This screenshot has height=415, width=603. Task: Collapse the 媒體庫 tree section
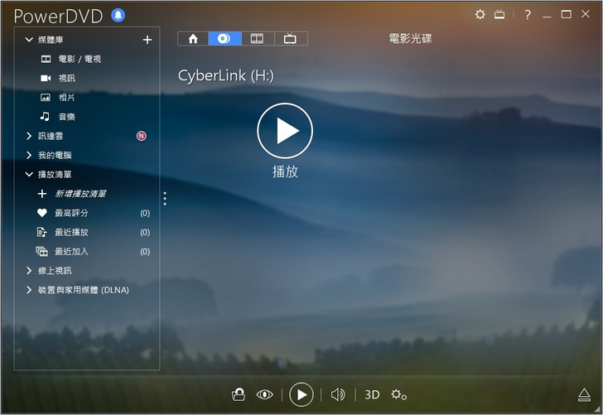point(29,40)
